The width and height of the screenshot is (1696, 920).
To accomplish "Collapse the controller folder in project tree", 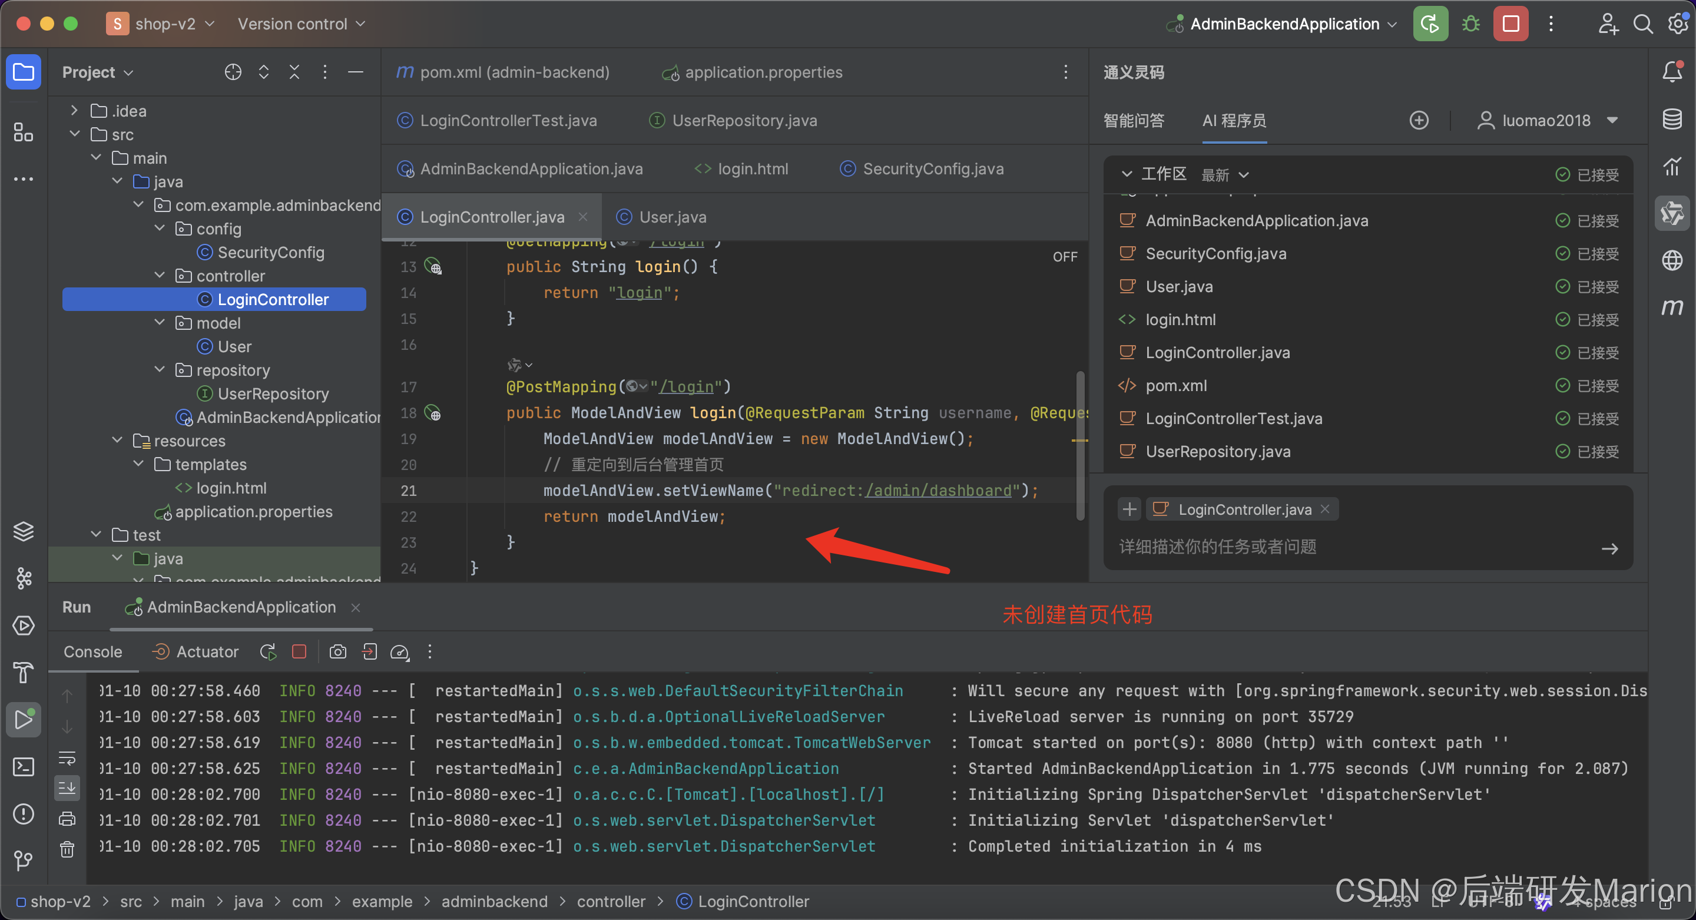I will [160, 275].
